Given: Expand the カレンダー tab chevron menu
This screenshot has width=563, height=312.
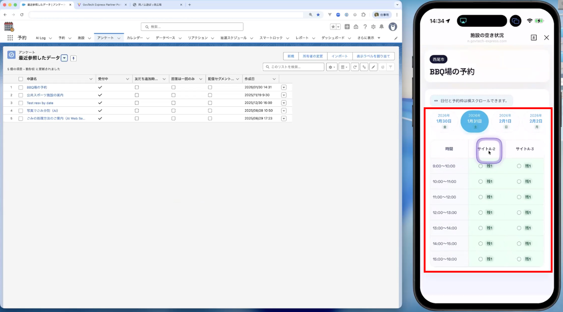Looking at the screenshot, I should tap(147, 38).
